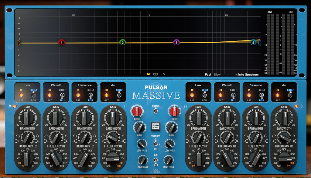Toggle Side channel Warmth band IN/OUT LED
This screenshot has height=178, width=311.
220,95
